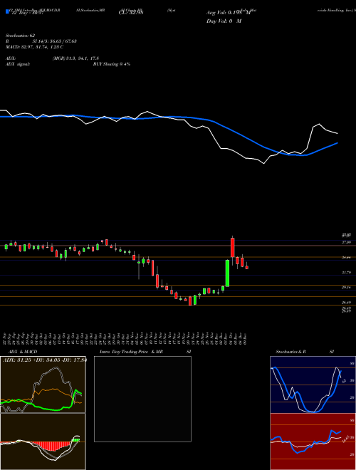Click the tall red candlestick at the price peak
The image size is (356, 470).
pos(233,248)
